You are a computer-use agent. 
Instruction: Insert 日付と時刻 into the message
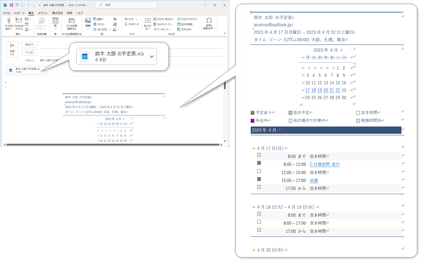point(185,24)
